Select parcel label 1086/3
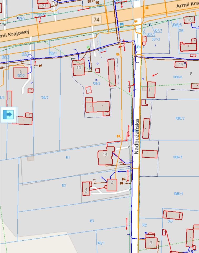This screenshot has width=199, height=253. (x=178, y=157)
